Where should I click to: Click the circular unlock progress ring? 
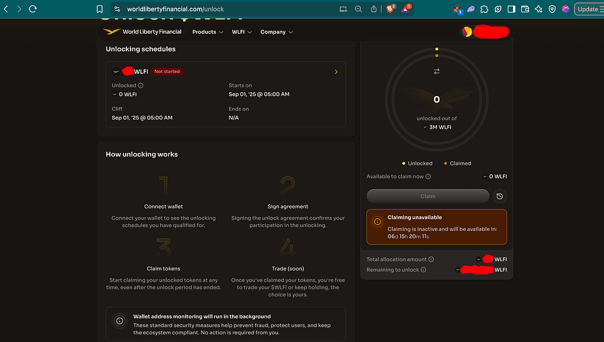(x=436, y=99)
